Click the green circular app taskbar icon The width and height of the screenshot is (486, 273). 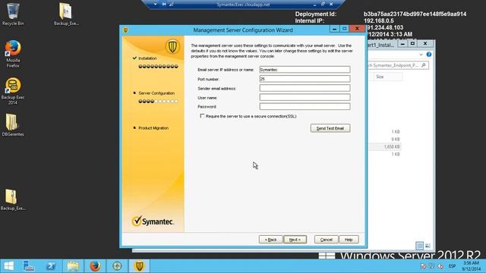pos(117,266)
